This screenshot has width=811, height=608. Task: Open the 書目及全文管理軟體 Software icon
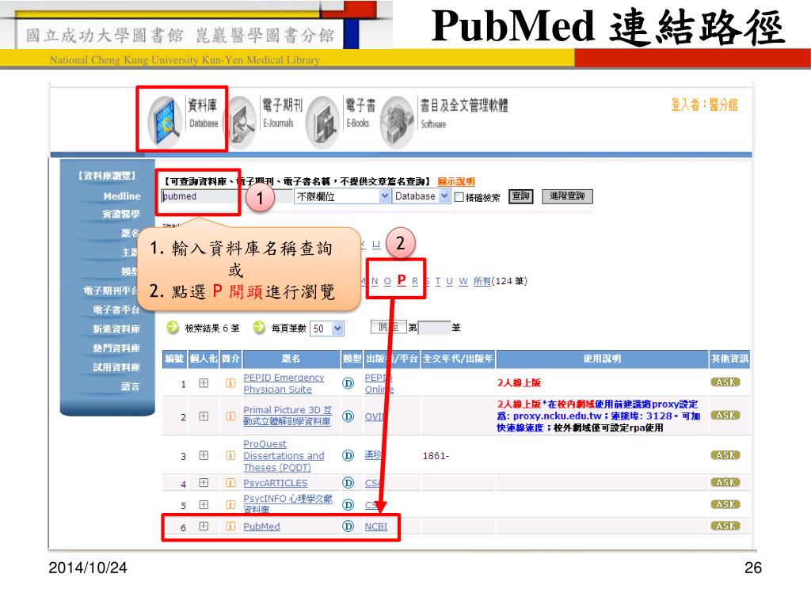click(x=398, y=122)
